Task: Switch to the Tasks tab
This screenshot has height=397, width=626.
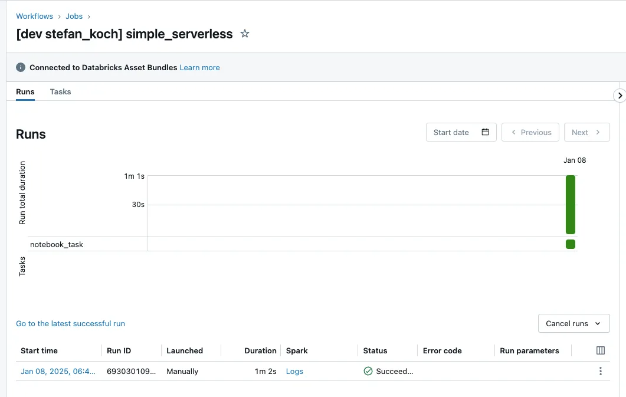Action: pyautogui.click(x=60, y=92)
